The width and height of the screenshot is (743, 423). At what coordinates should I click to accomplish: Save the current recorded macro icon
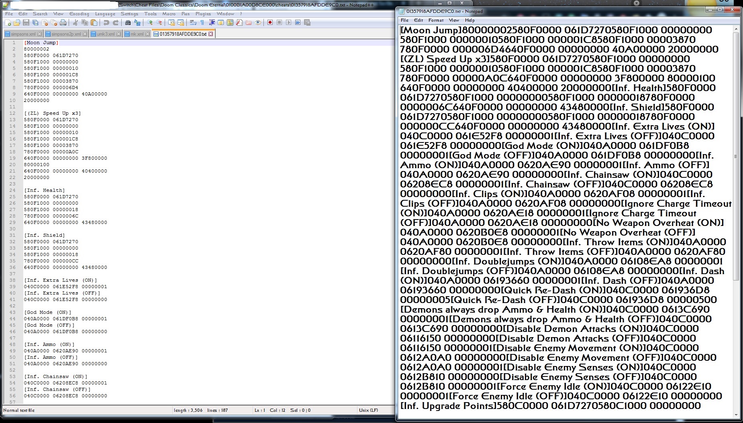click(x=307, y=22)
